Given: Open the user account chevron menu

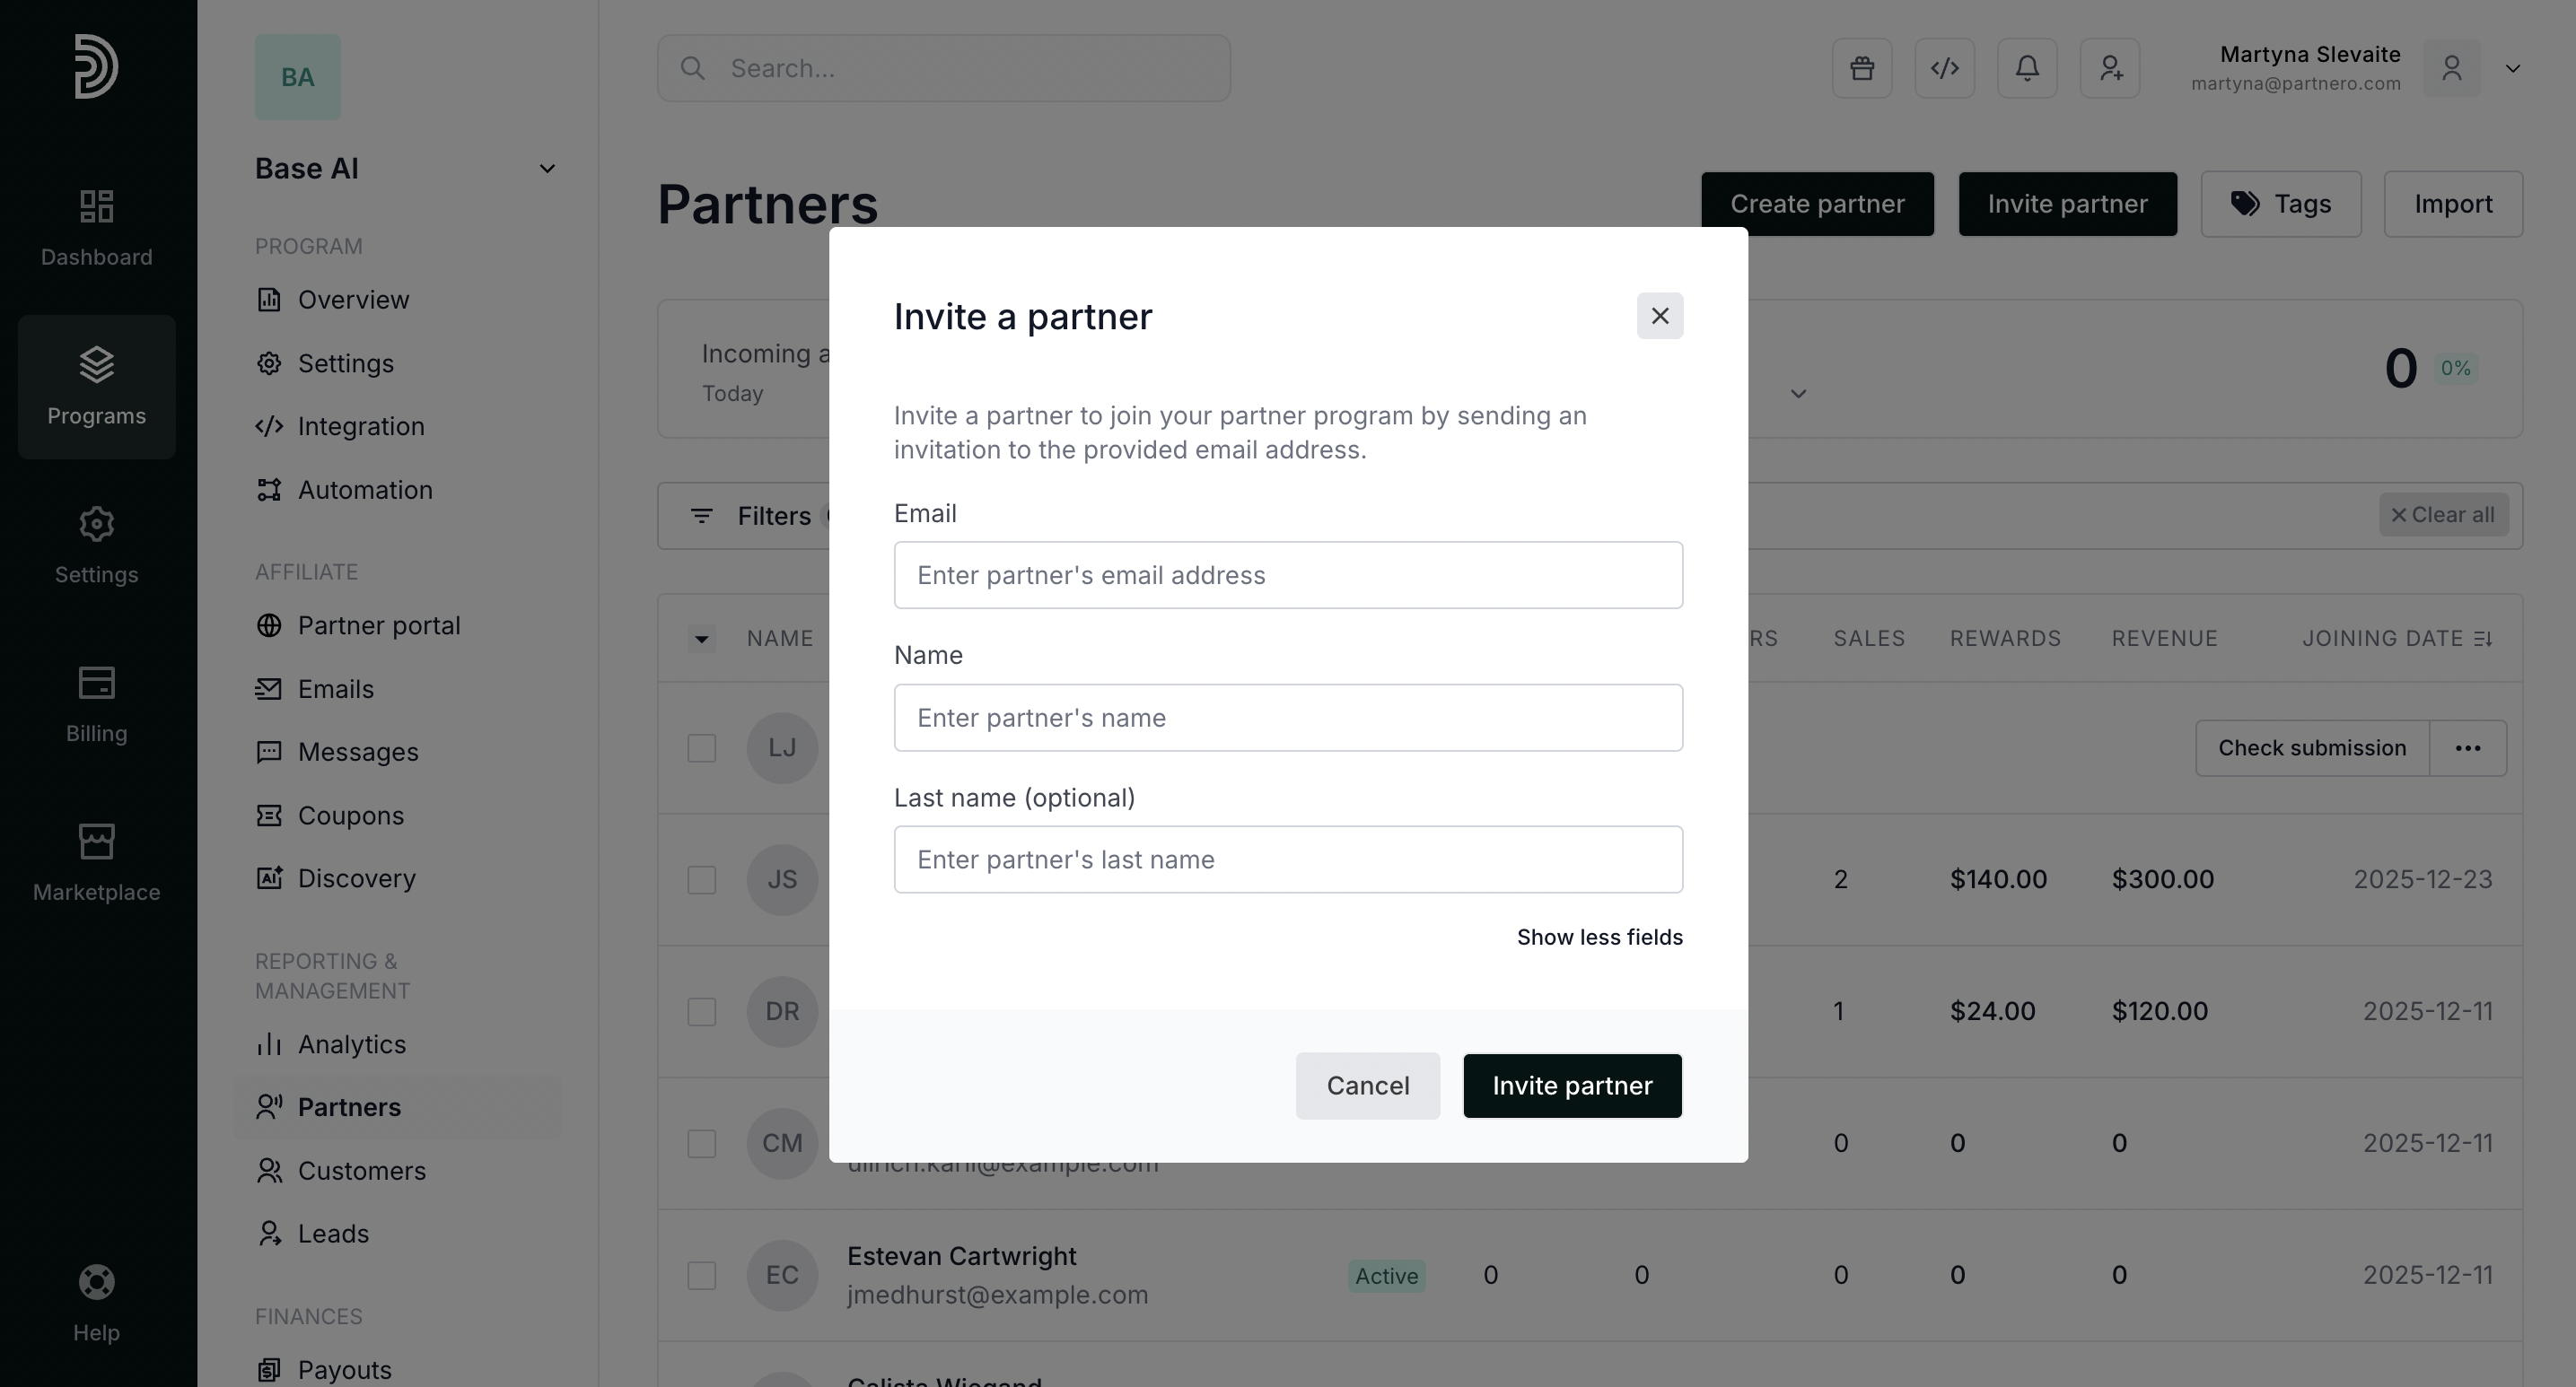Looking at the screenshot, I should tap(2512, 68).
